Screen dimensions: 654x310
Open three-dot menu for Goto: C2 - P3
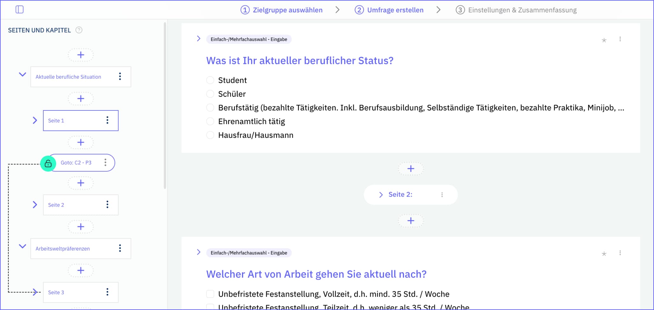[x=105, y=162]
